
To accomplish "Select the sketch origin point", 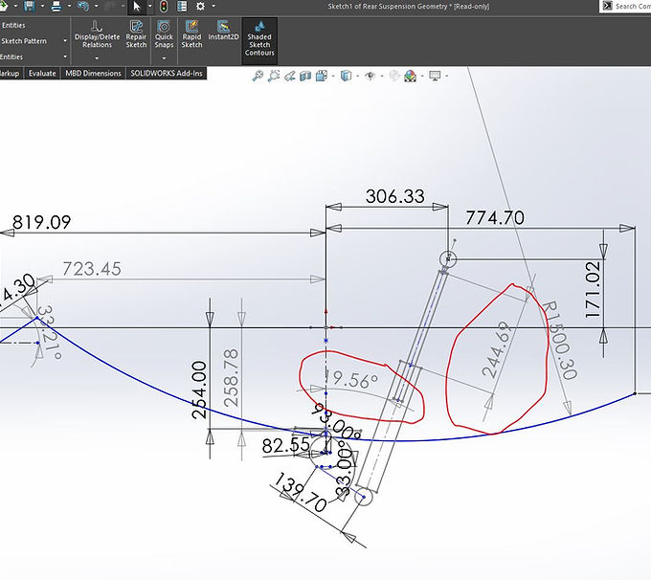I will [325, 327].
